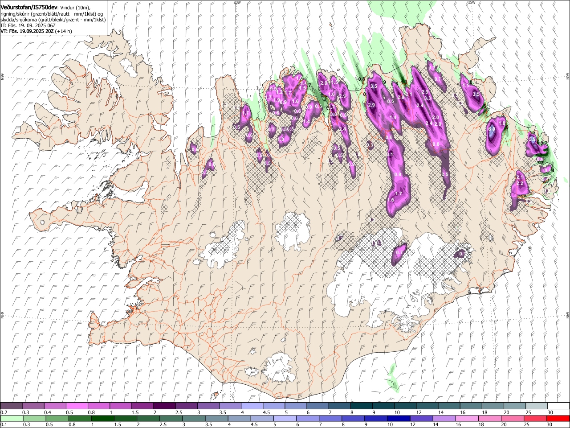Screen dimensions: 570x428
Task: Click the 2.2 snowfall value in the east
Action: tap(520, 183)
